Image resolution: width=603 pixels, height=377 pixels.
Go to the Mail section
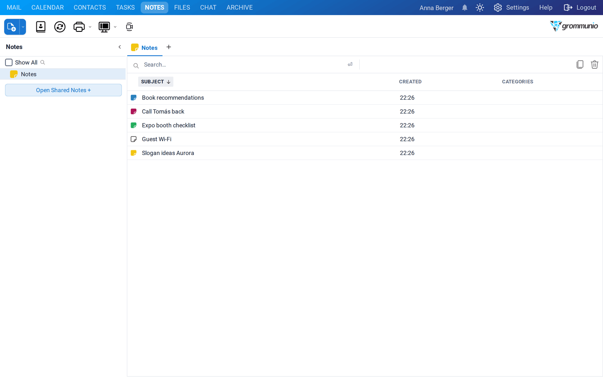coord(14,8)
